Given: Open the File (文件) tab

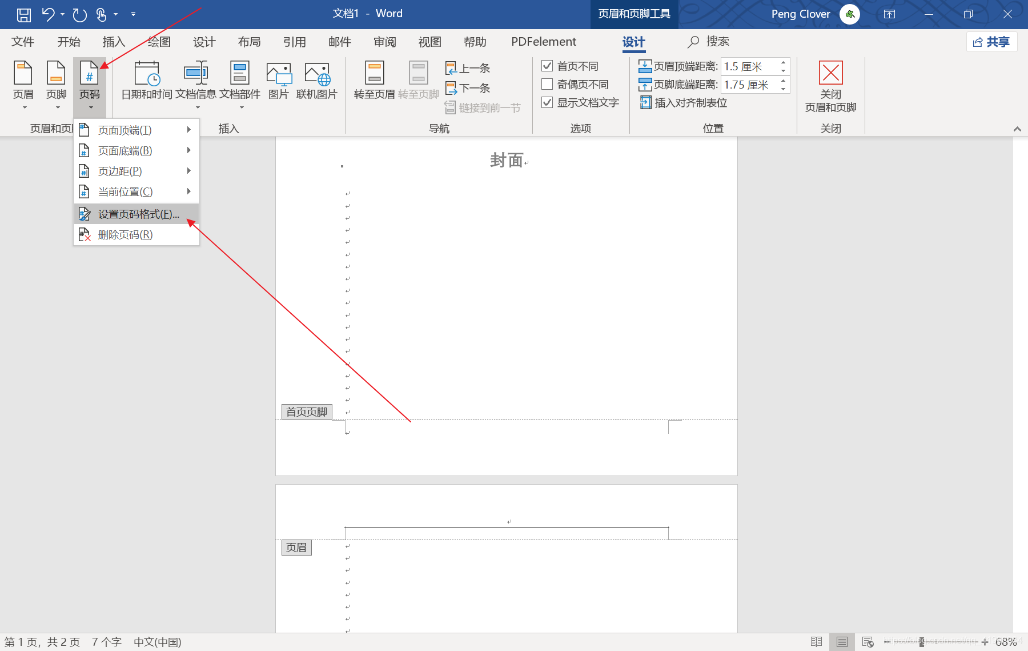Looking at the screenshot, I should pyautogui.click(x=23, y=42).
